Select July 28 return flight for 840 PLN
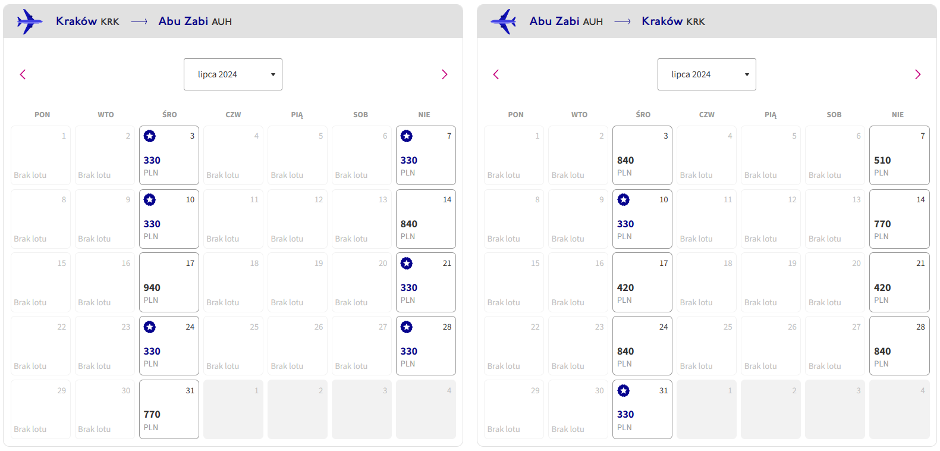 [x=899, y=346]
